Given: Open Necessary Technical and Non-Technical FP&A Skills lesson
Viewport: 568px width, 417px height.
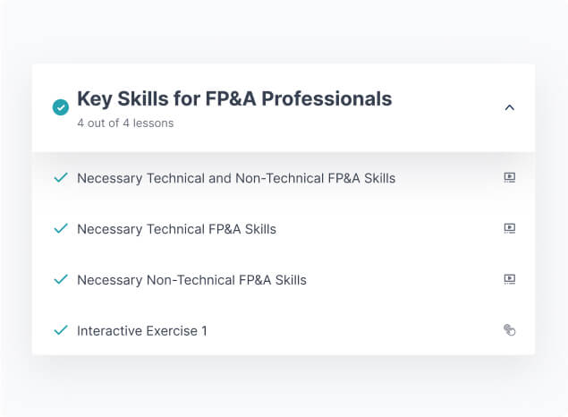Looking at the screenshot, I should point(236,178).
